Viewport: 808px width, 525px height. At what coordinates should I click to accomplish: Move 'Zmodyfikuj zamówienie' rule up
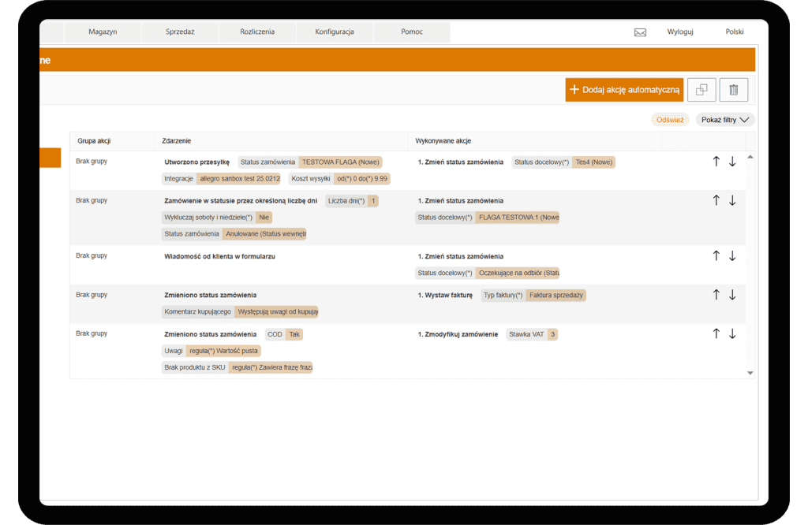tap(716, 333)
